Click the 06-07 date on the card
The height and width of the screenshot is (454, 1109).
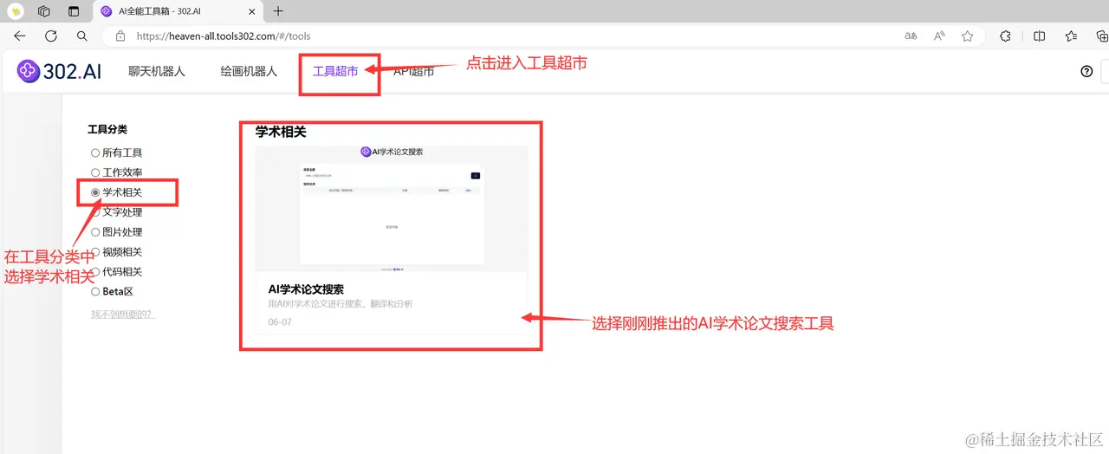click(280, 322)
